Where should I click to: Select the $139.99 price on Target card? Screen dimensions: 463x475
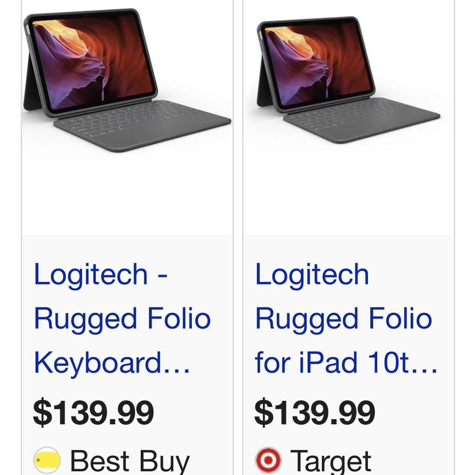click(x=314, y=412)
